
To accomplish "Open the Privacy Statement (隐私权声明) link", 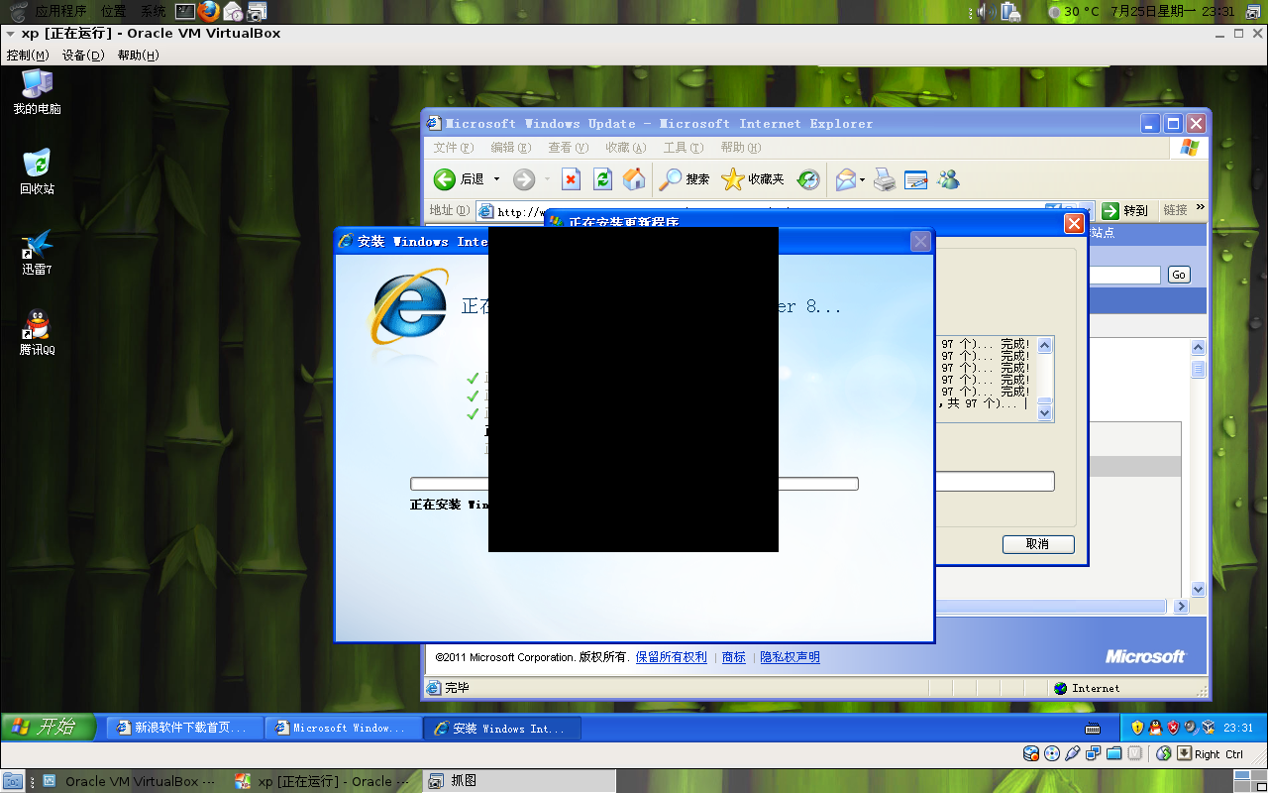I will 790,657.
